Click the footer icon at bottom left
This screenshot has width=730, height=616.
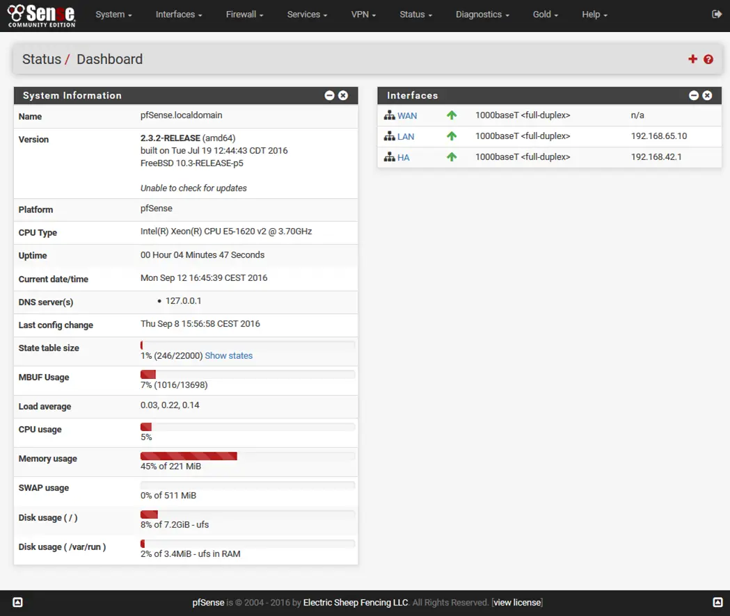click(17, 603)
